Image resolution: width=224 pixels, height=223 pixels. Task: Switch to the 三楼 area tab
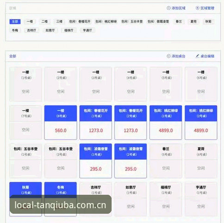pos(59,21)
